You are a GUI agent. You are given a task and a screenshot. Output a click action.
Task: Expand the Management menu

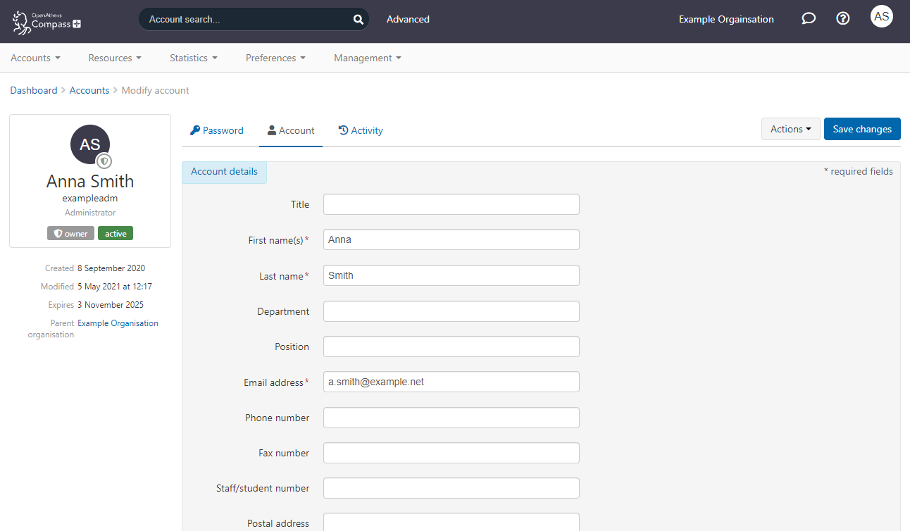pyautogui.click(x=366, y=58)
